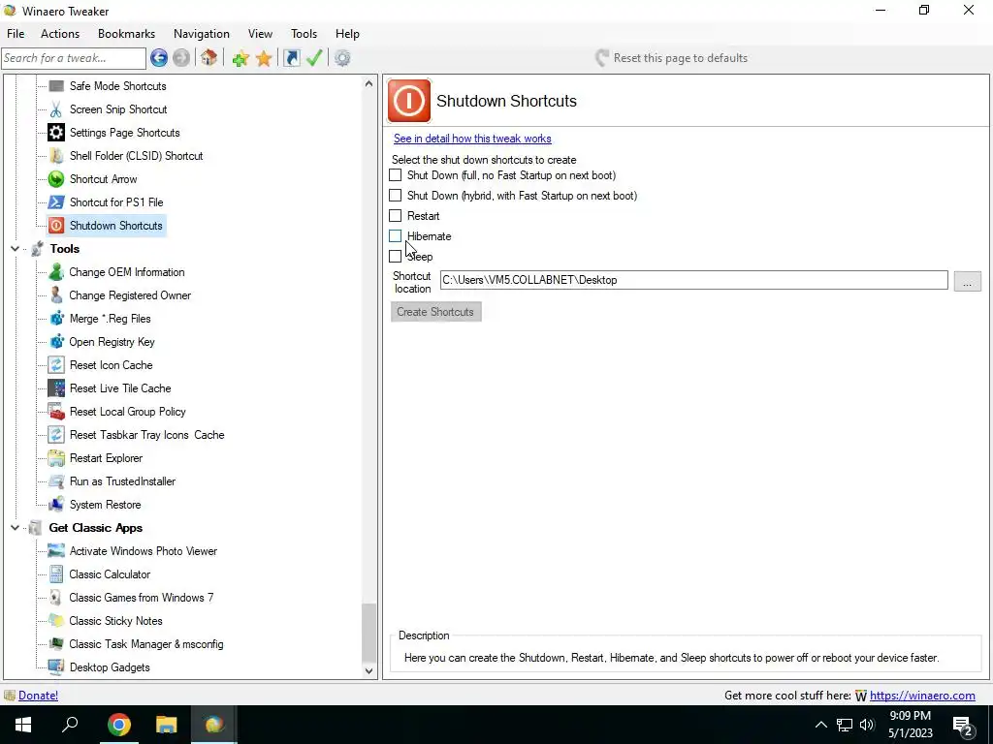Click Reset this page to defaults
The height and width of the screenshot is (744, 993).
(x=671, y=58)
